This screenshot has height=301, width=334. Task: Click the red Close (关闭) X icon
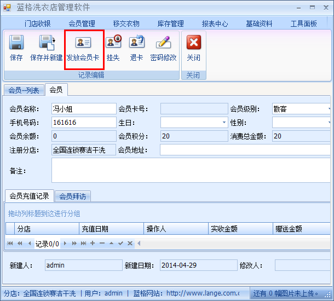click(194, 42)
